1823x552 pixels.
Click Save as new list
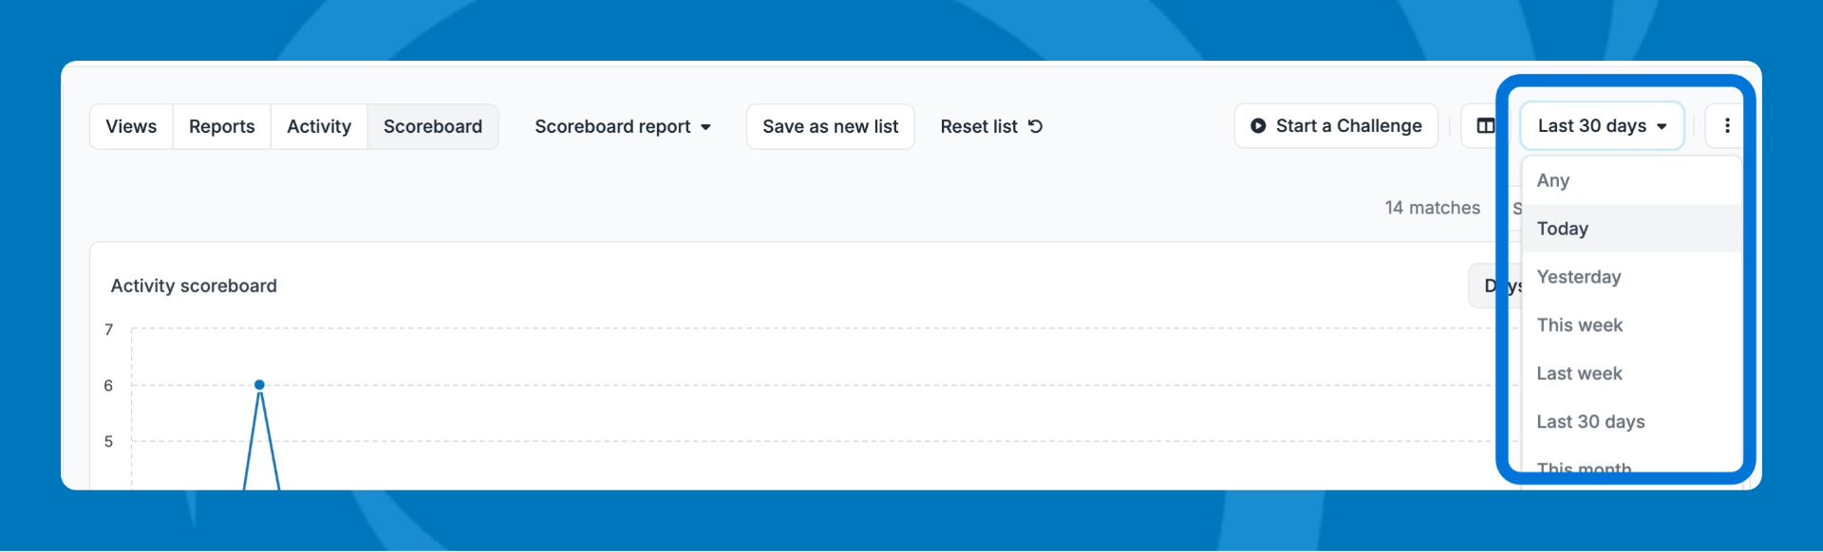(830, 127)
